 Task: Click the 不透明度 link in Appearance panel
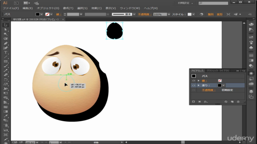tap(208, 90)
